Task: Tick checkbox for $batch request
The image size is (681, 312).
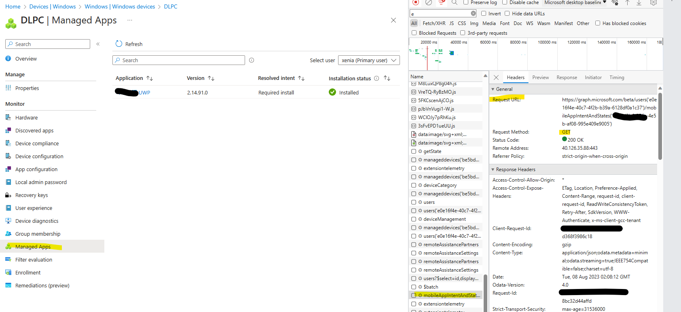Action: [414, 287]
